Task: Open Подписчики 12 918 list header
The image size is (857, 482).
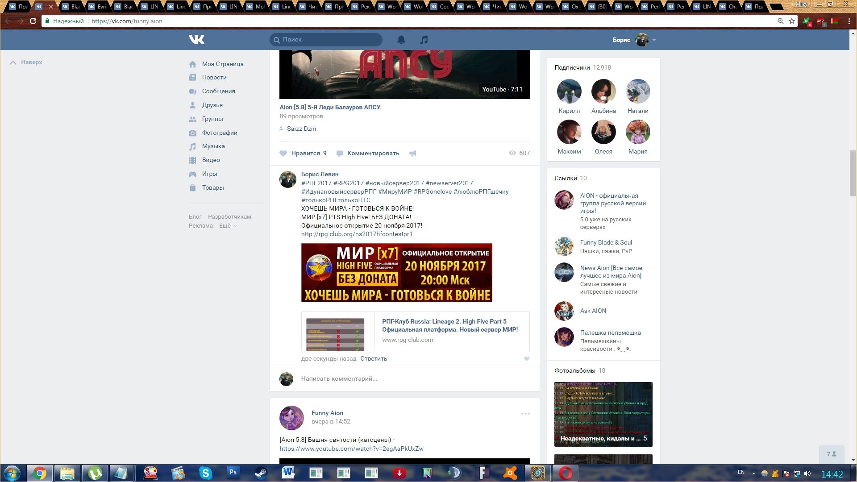Action: coord(582,67)
